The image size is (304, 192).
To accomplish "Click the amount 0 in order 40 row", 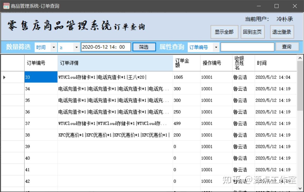I will click(x=187, y=158).
